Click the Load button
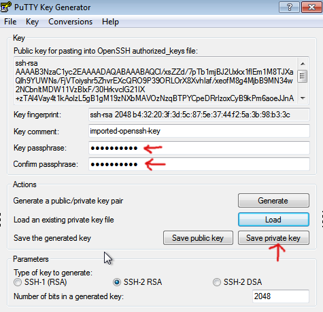The image size is (323, 312). click(x=273, y=219)
